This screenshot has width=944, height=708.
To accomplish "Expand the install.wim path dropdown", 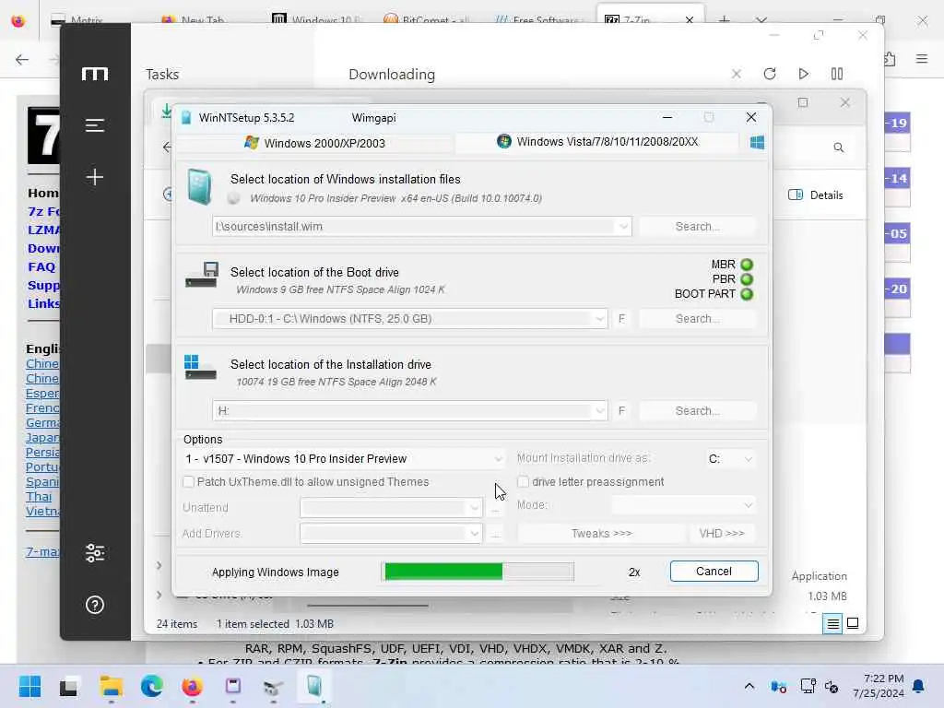I will click(x=623, y=227).
